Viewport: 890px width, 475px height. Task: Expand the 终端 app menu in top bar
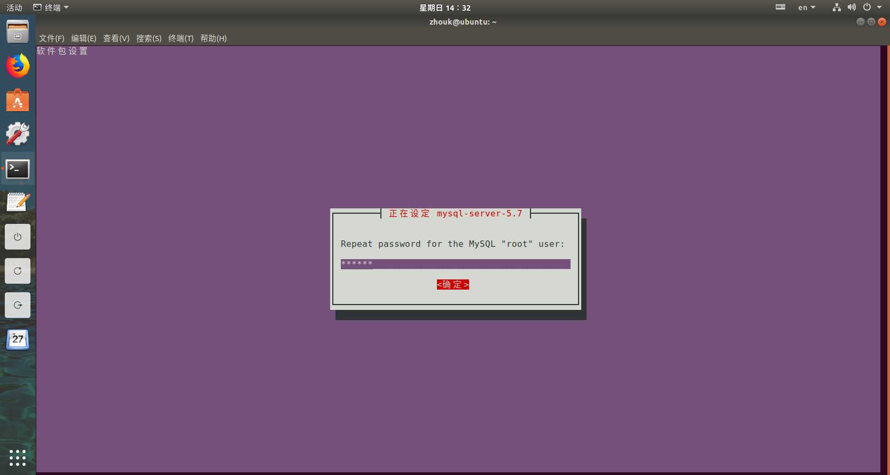51,7
